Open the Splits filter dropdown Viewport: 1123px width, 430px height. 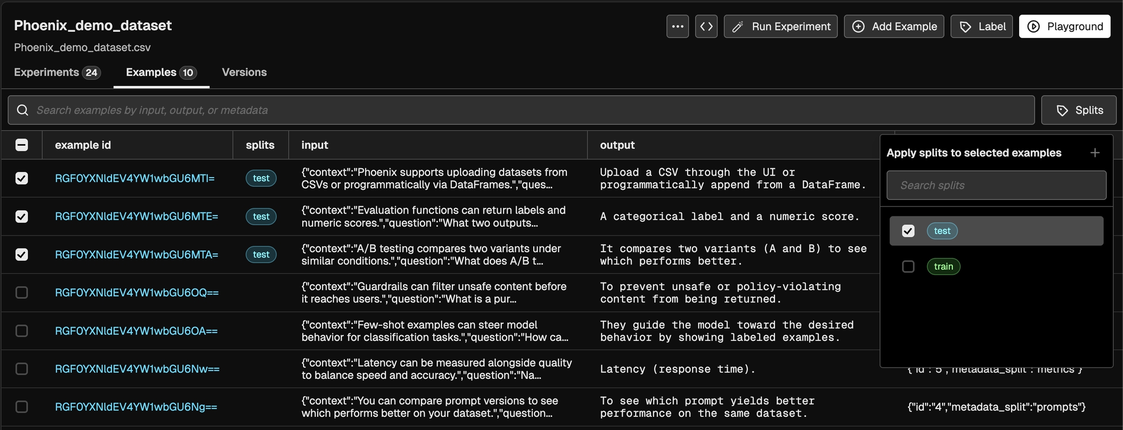1079,110
